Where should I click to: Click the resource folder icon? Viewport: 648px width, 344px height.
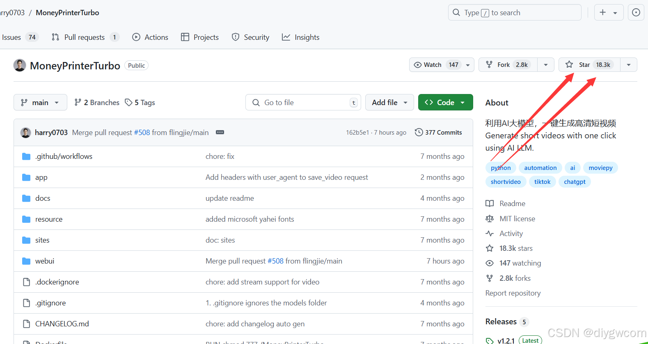(26, 219)
